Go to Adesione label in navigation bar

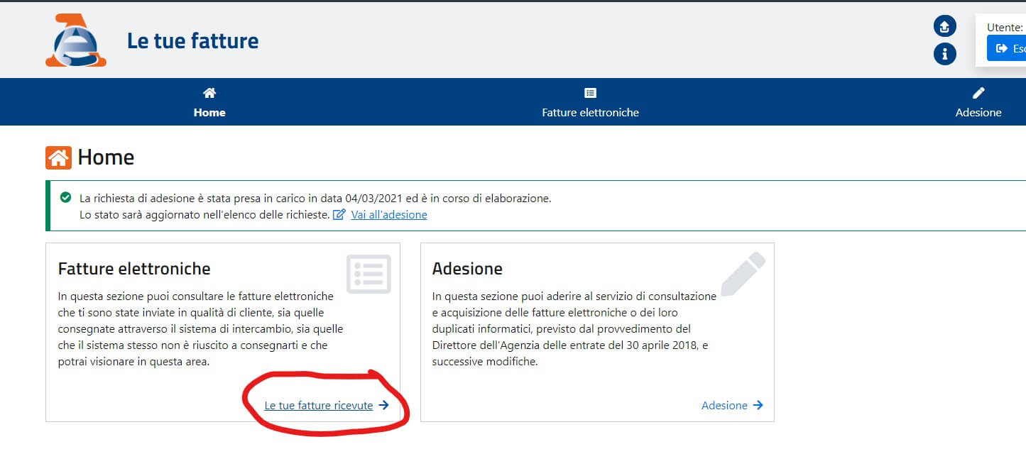(x=978, y=113)
